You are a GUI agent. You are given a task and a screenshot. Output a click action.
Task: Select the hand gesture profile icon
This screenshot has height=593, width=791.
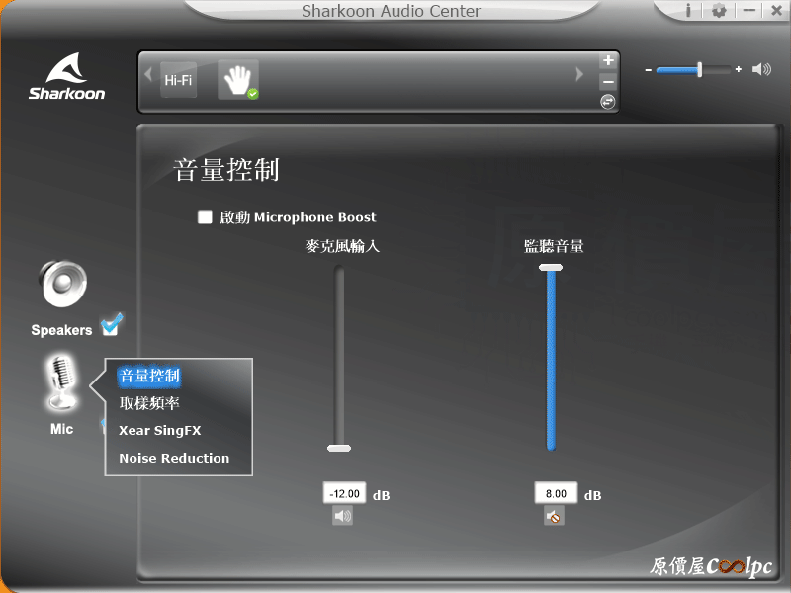pyautogui.click(x=238, y=80)
